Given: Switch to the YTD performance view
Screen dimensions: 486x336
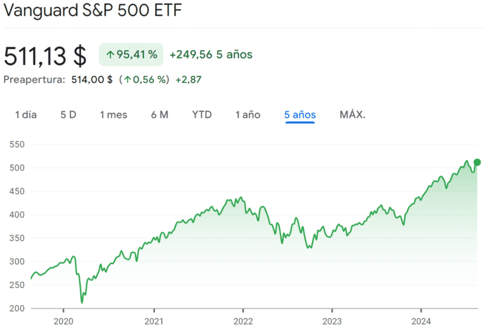Looking at the screenshot, I should pyautogui.click(x=202, y=114).
